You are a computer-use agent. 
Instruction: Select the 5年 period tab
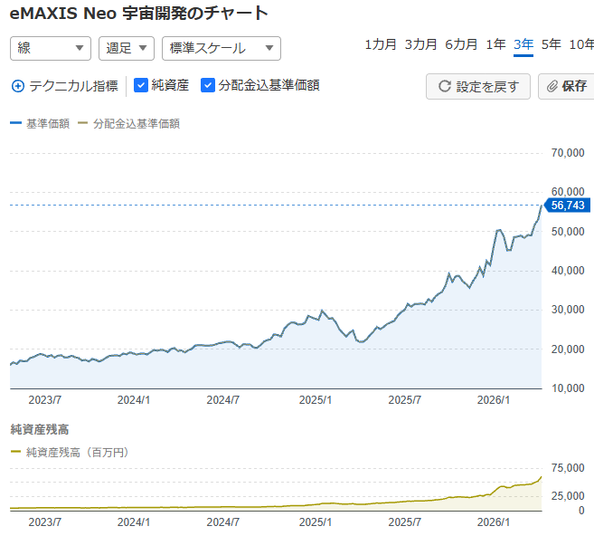[x=551, y=44]
